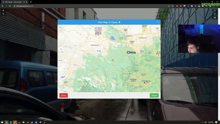Click the SICHUAN province label
The height and width of the screenshot is (124, 220).
(127, 74)
